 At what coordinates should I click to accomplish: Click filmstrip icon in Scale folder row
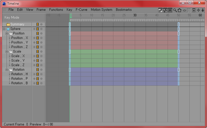38,52
